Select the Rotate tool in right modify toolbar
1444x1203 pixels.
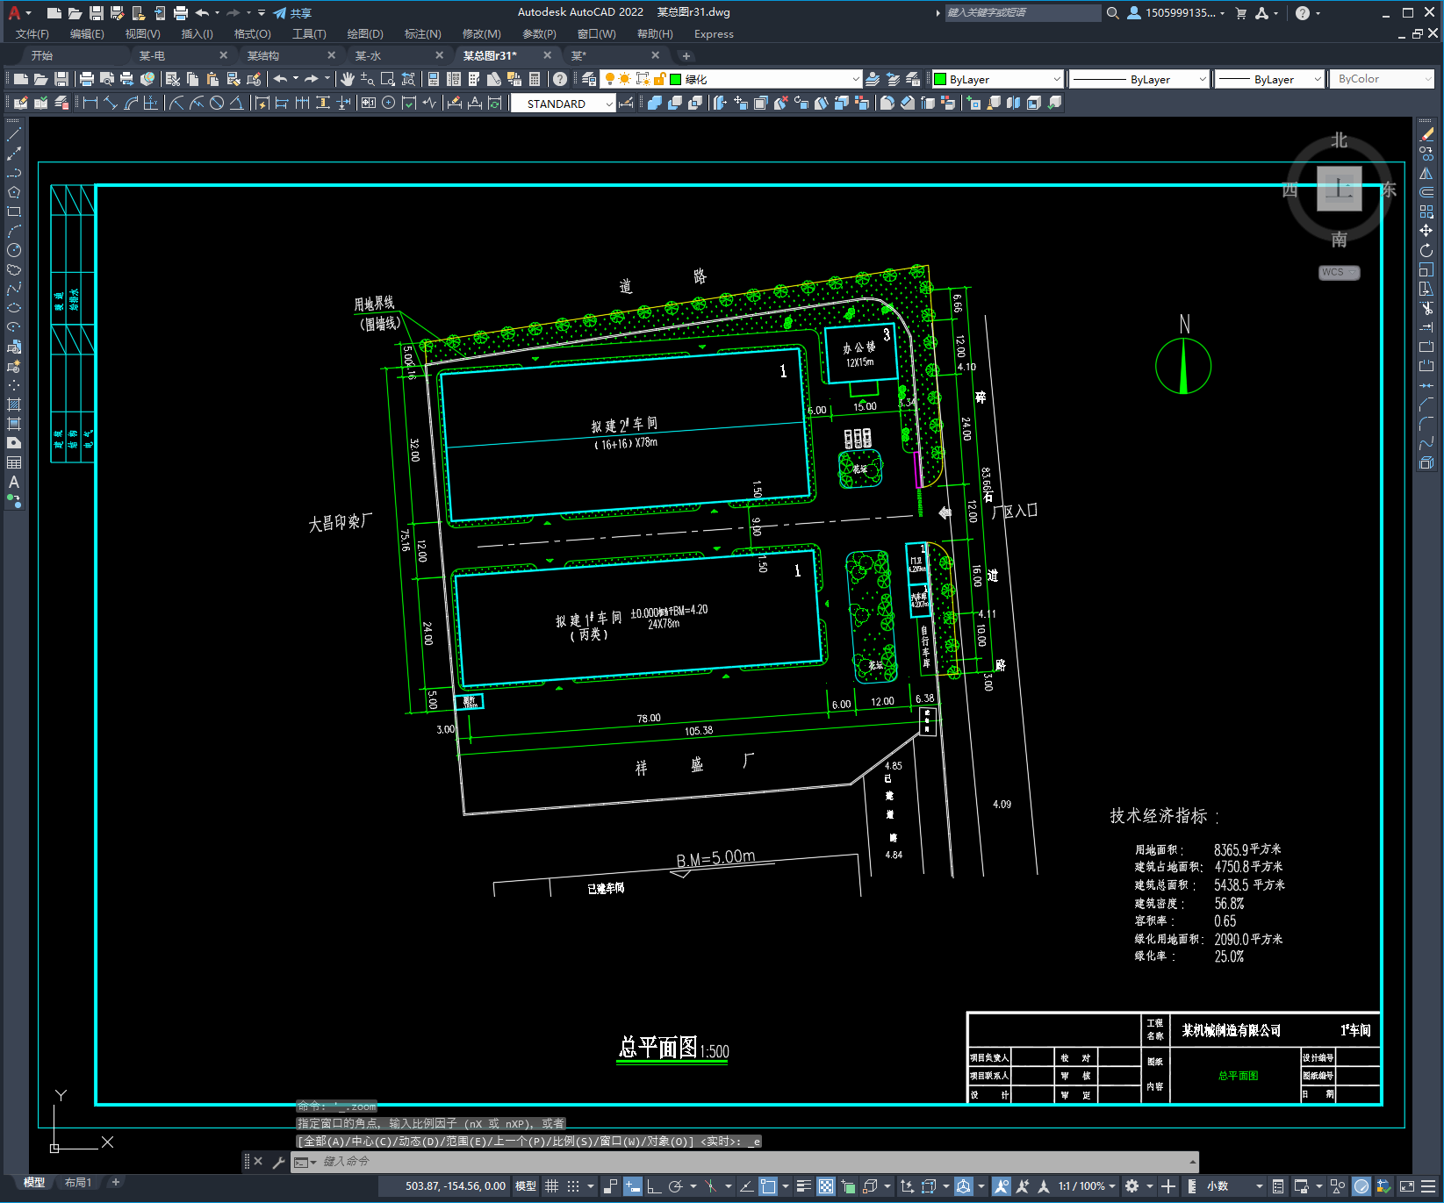pos(1426,250)
